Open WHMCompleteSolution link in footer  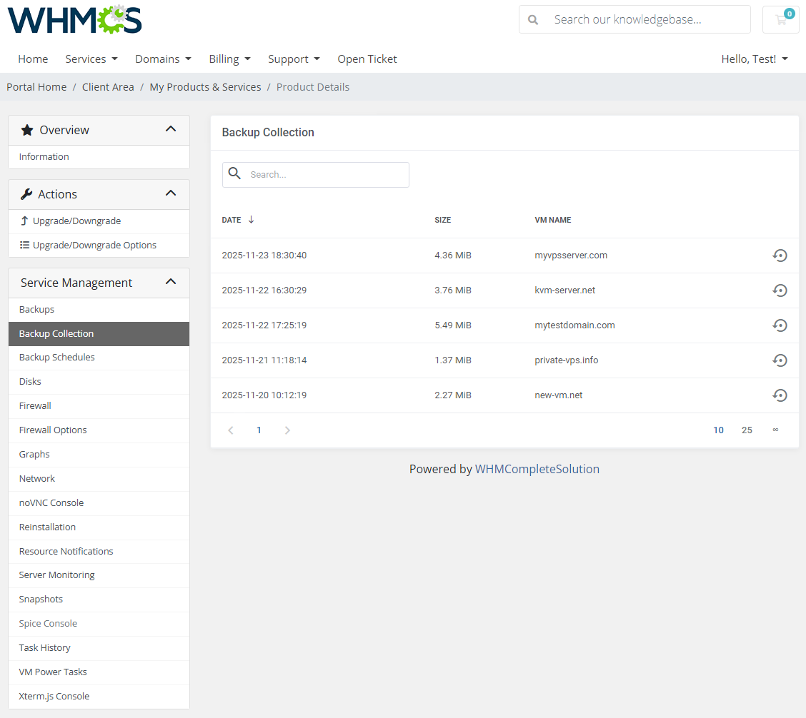(x=537, y=469)
